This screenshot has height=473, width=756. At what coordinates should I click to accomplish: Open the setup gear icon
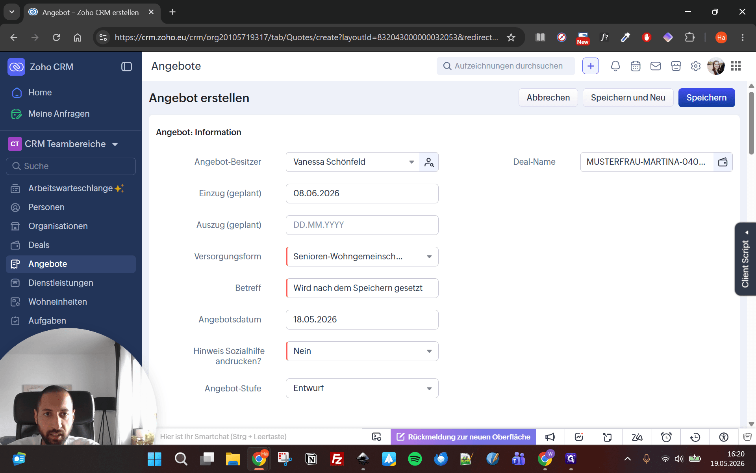(696, 66)
